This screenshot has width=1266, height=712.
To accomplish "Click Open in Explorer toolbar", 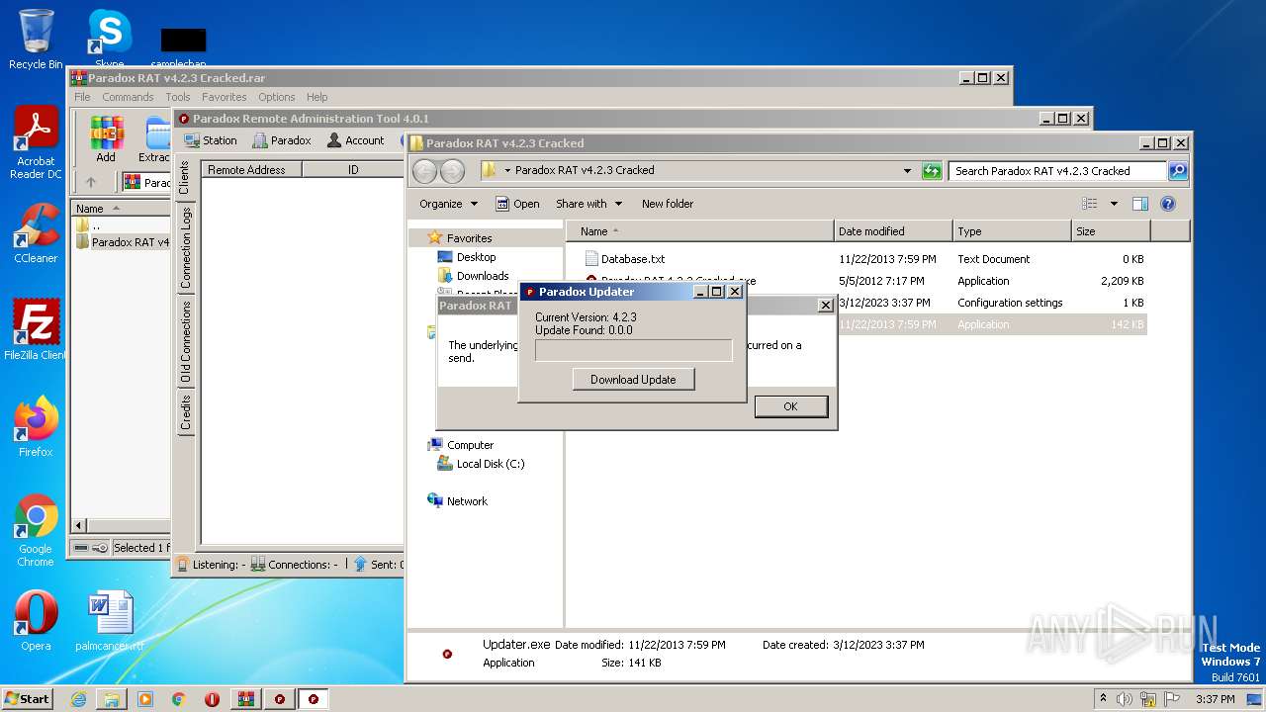I will tap(517, 204).
